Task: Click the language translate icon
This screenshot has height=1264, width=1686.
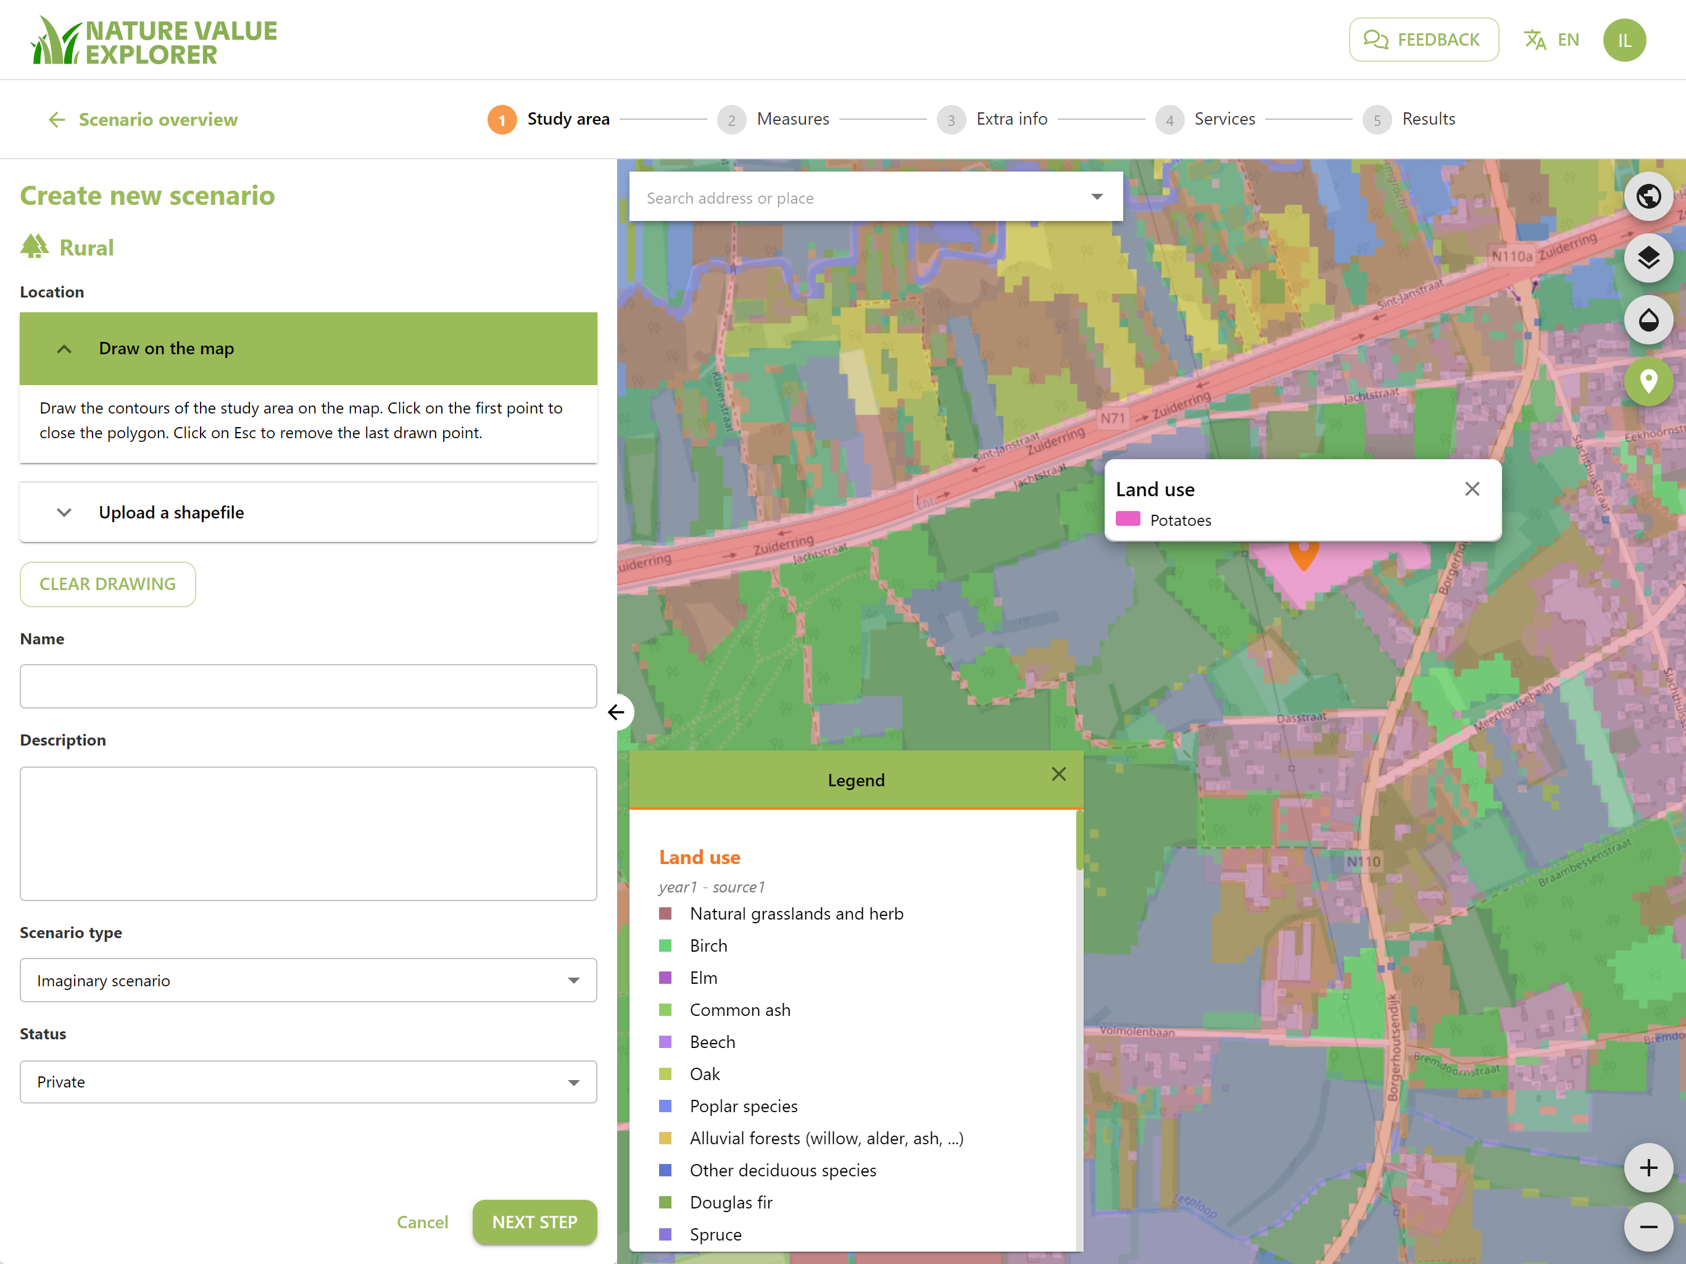Action: click(1535, 39)
